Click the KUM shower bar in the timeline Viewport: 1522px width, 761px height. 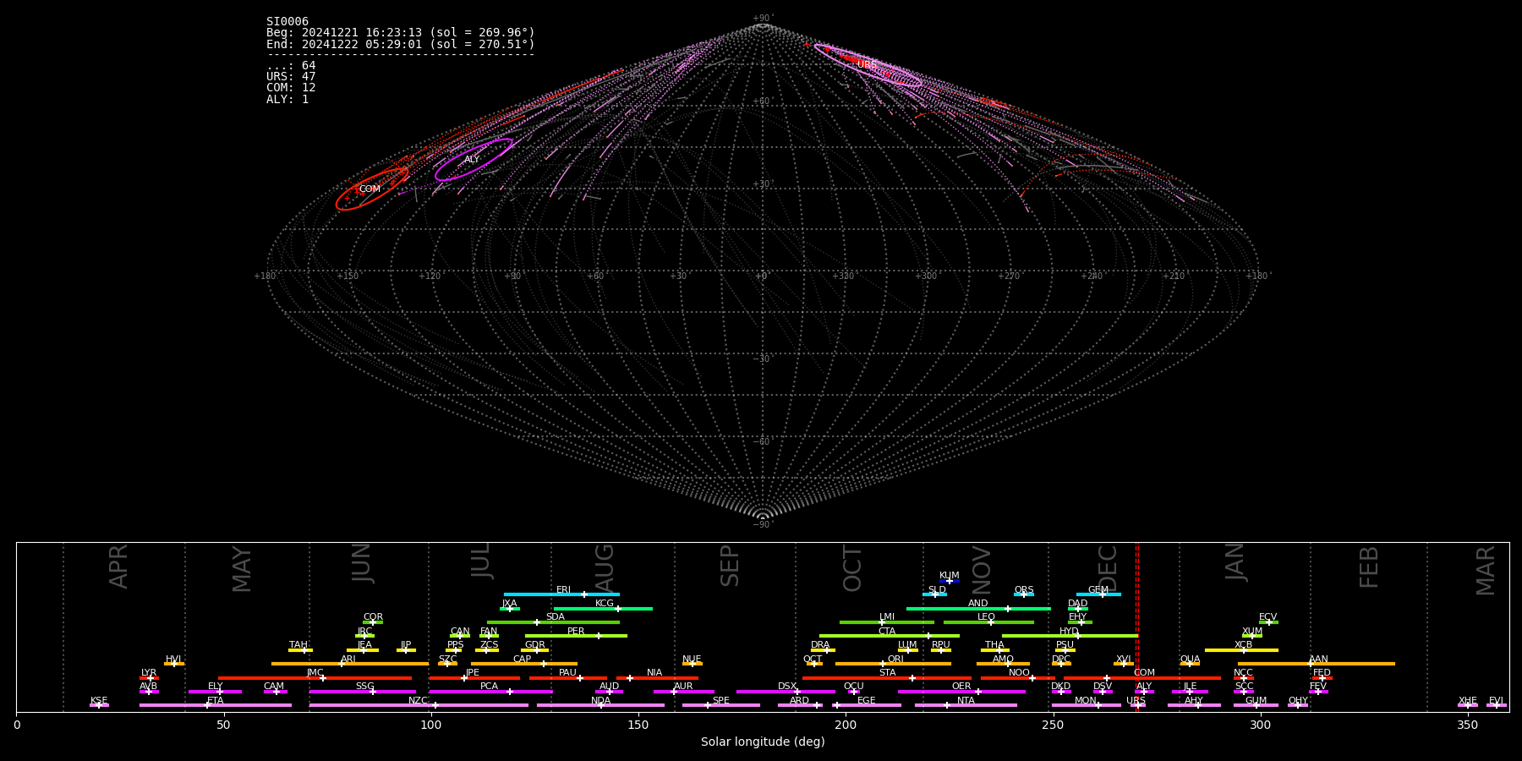tap(950, 581)
